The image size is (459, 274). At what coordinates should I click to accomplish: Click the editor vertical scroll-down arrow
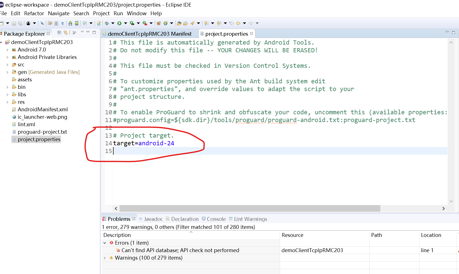[x=451, y=201]
